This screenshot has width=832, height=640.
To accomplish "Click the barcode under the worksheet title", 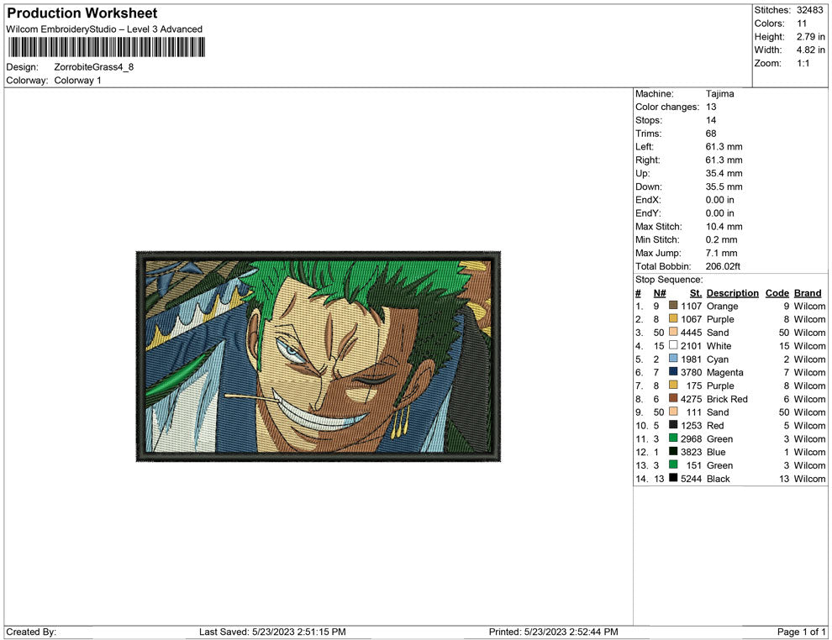I will pyautogui.click(x=106, y=47).
